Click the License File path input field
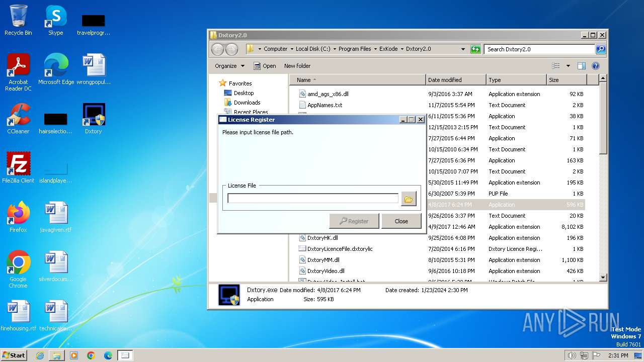This screenshot has width=644, height=362. click(x=313, y=199)
